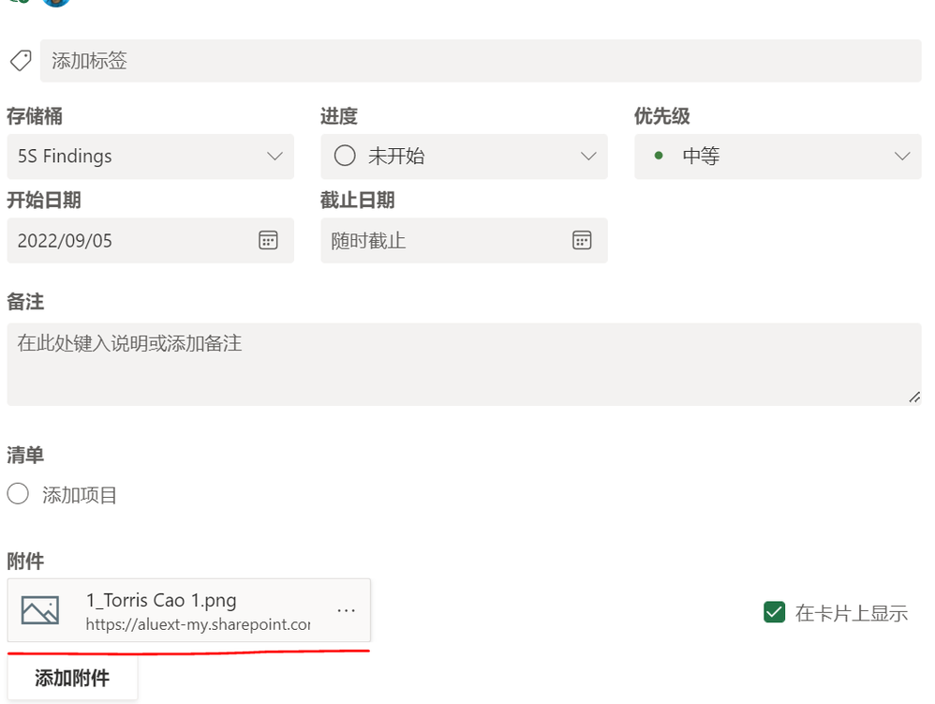
Task: Open calendar picker for 开始日期
Action: (268, 240)
